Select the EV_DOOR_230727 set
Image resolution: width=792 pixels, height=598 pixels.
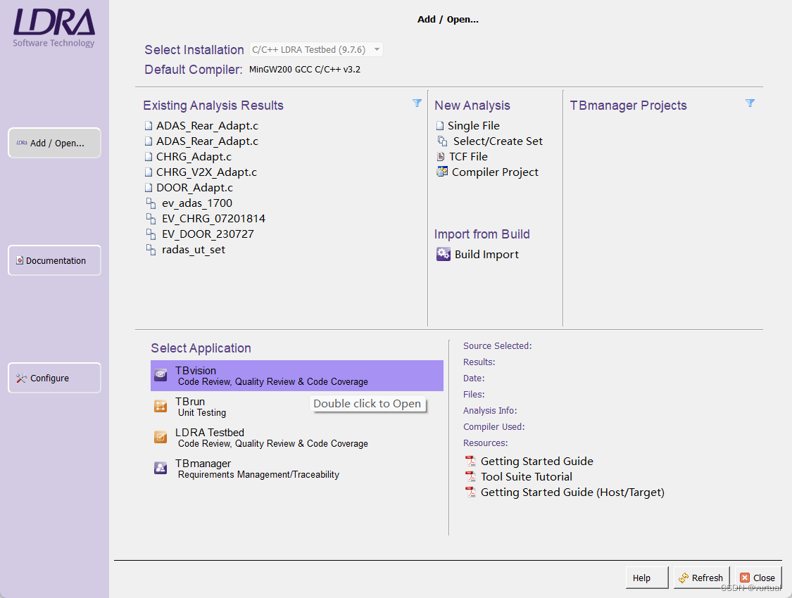point(208,234)
